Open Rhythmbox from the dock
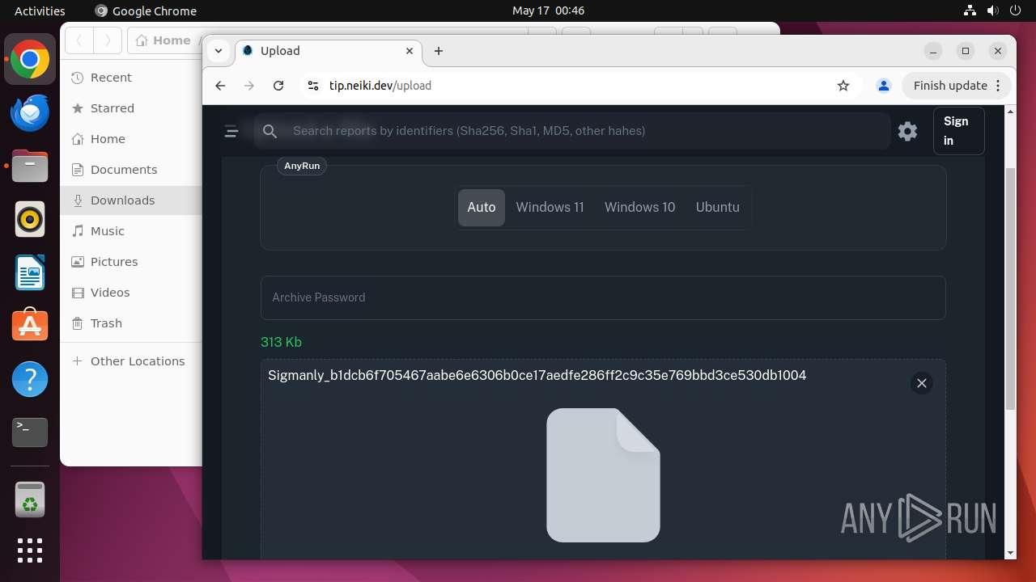Image resolution: width=1036 pixels, height=582 pixels. pos(30,219)
